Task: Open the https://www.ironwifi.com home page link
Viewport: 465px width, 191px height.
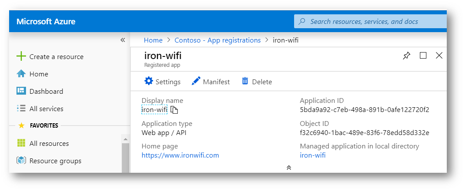Action: coord(180,155)
